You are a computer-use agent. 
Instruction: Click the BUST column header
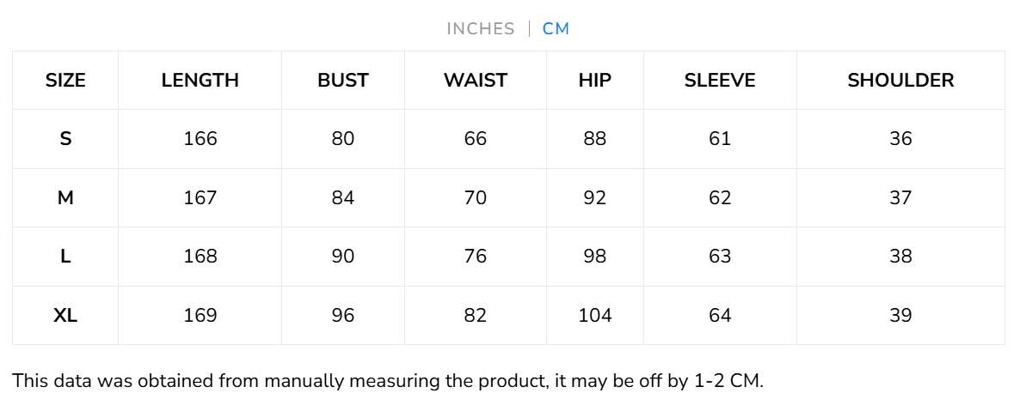coord(342,81)
